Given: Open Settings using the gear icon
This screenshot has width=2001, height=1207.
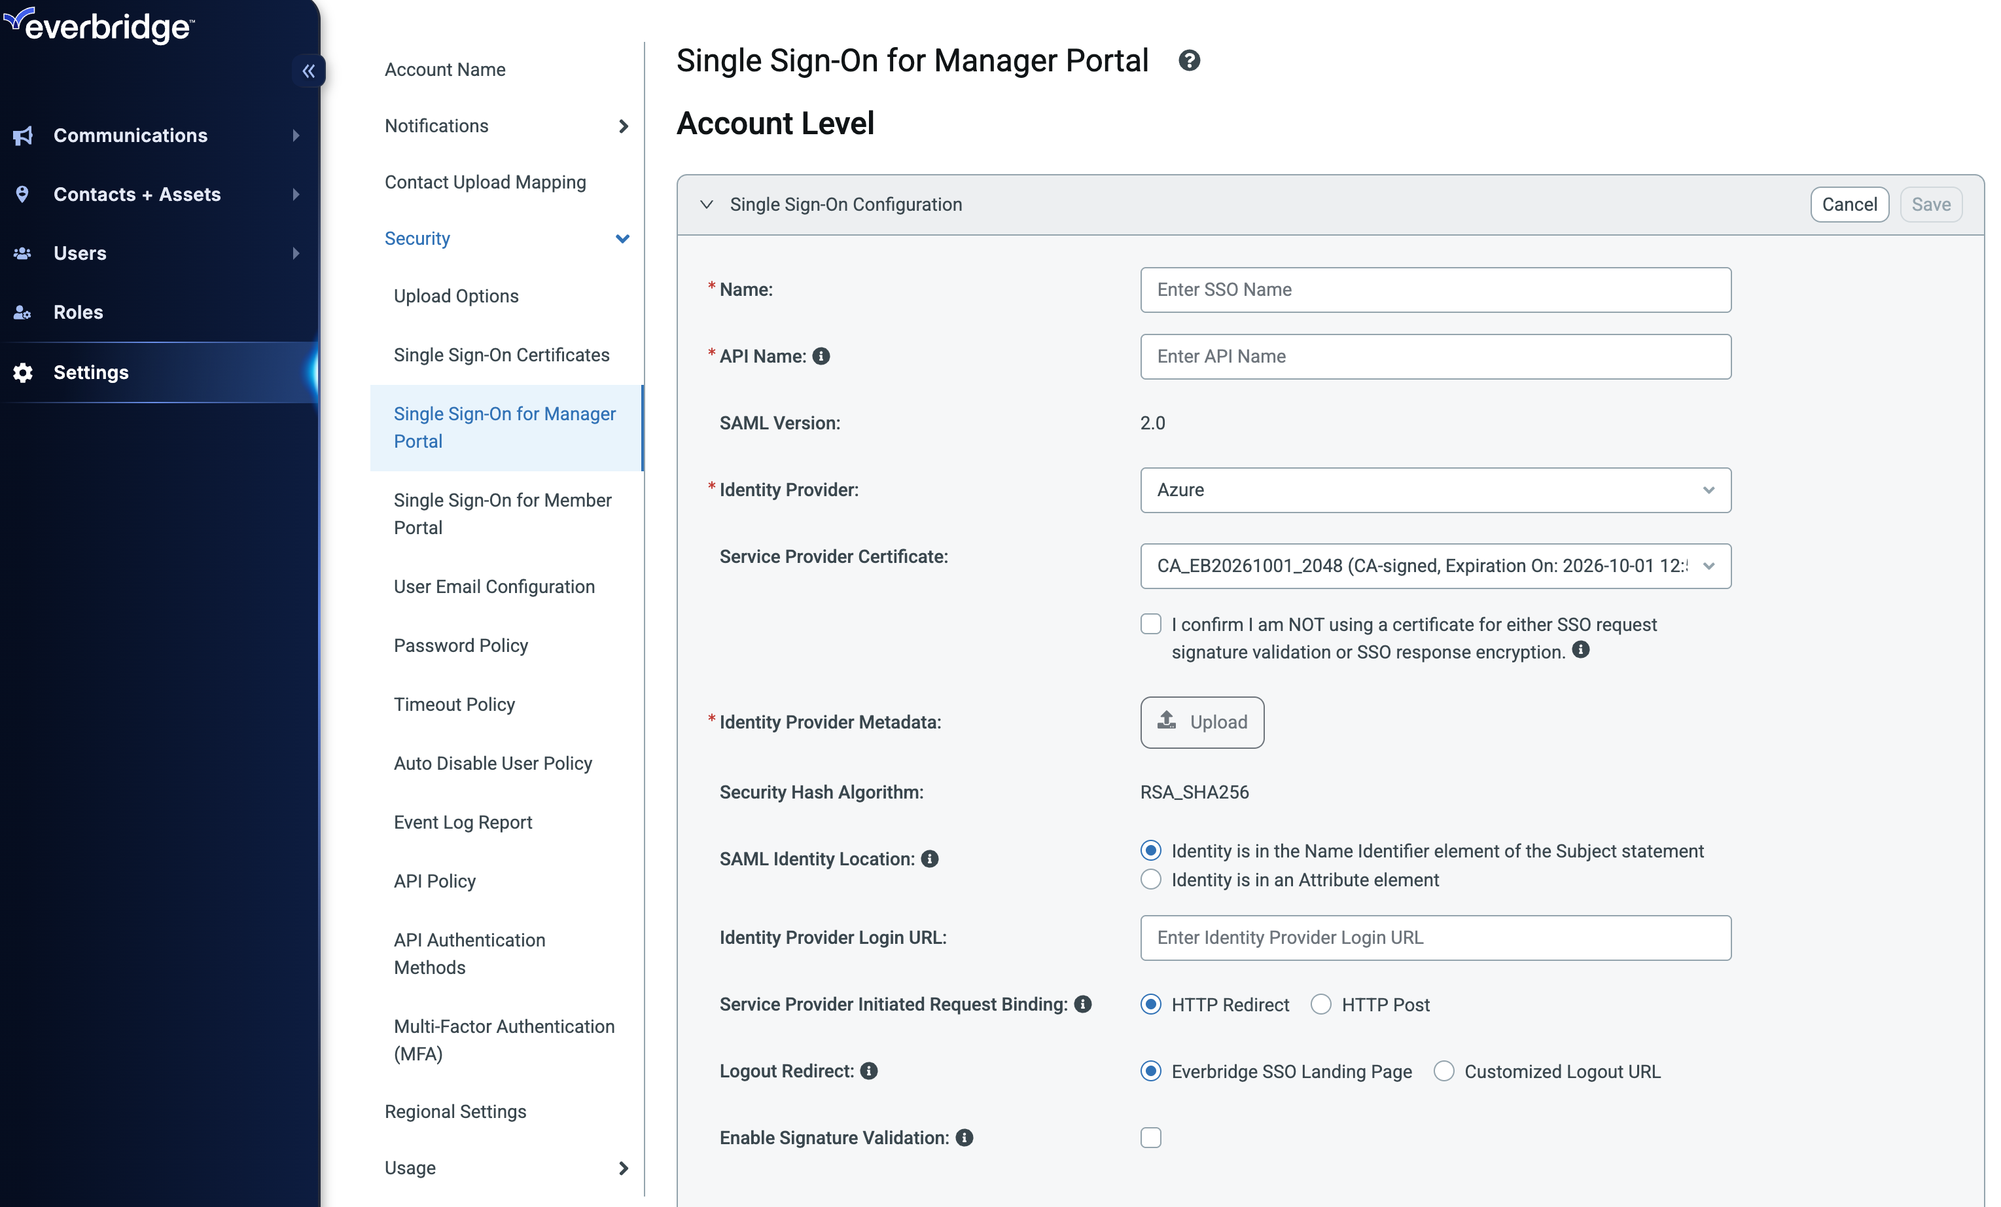Looking at the screenshot, I should point(22,372).
